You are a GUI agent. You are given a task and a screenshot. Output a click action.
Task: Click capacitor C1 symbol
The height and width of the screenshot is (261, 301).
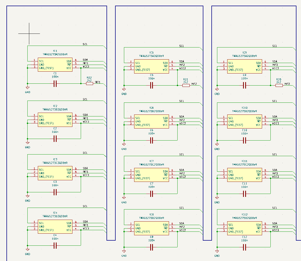(x=55, y=84)
